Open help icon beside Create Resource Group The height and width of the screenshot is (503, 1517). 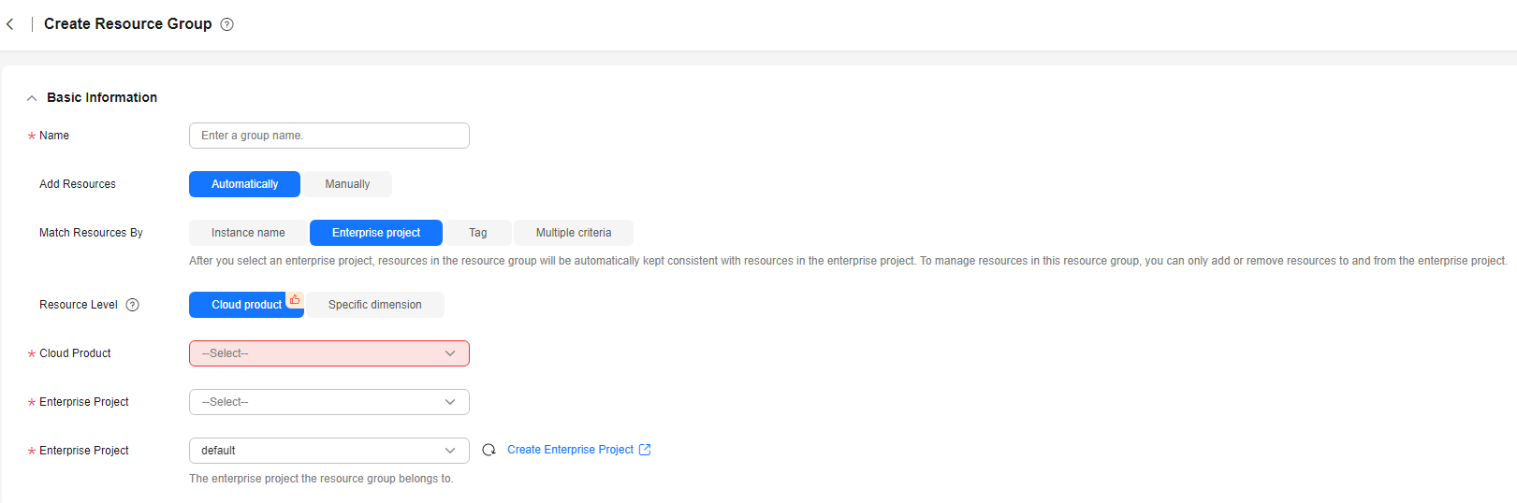click(226, 24)
